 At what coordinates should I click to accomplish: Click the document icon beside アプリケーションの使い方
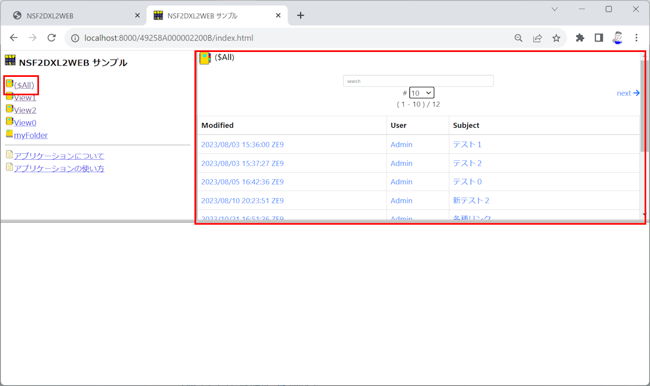pyautogui.click(x=9, y=167)
